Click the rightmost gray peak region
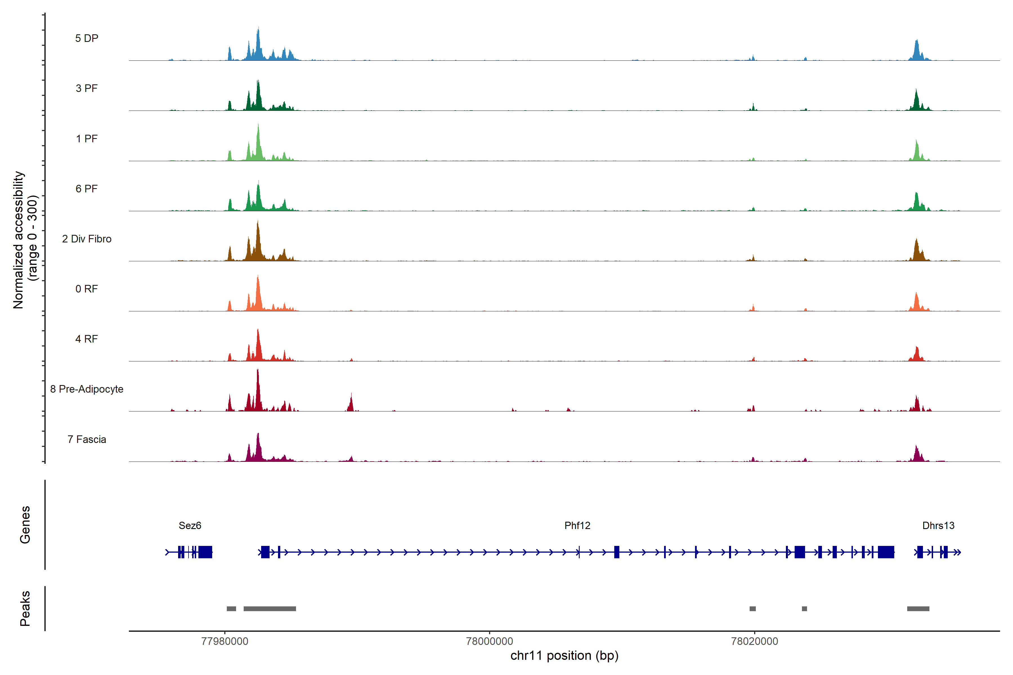 [x=918, y=609]
